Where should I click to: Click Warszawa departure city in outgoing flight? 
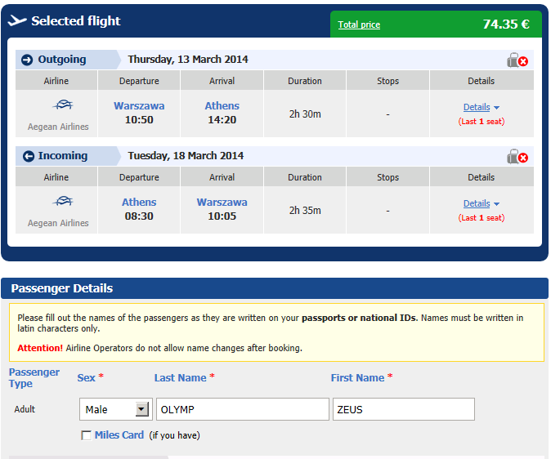click(x=139, y=105)
